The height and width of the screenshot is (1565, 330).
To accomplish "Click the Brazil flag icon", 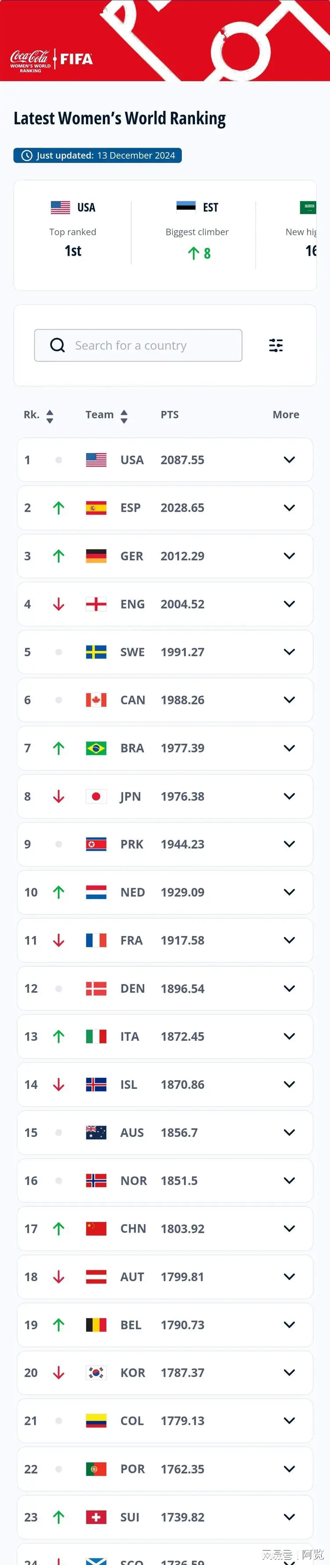I will [x=96, y=748].
